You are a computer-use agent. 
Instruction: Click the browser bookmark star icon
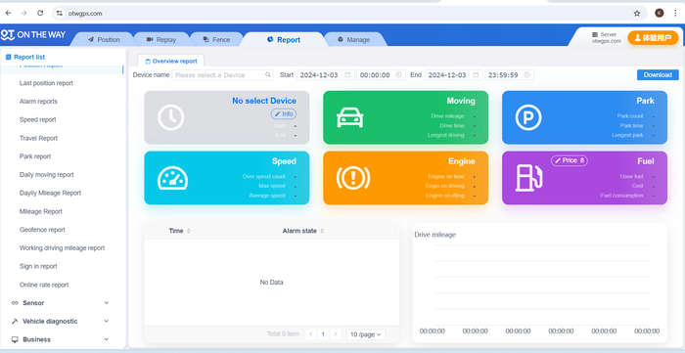tap(637, 13)
